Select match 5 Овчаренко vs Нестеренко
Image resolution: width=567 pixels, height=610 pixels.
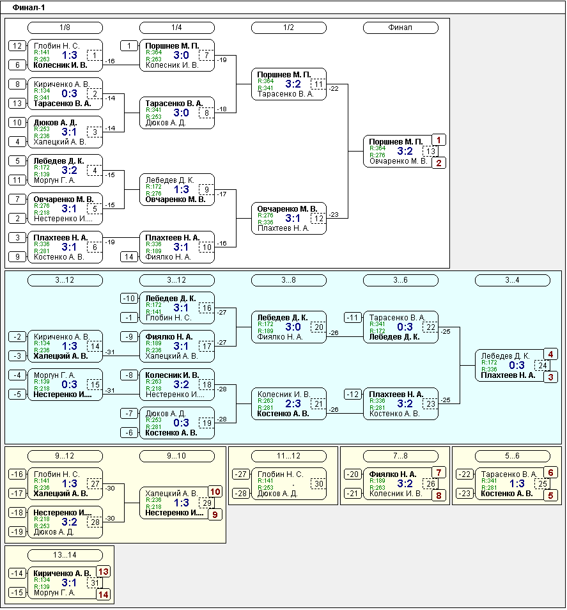(x=65, y=209)
